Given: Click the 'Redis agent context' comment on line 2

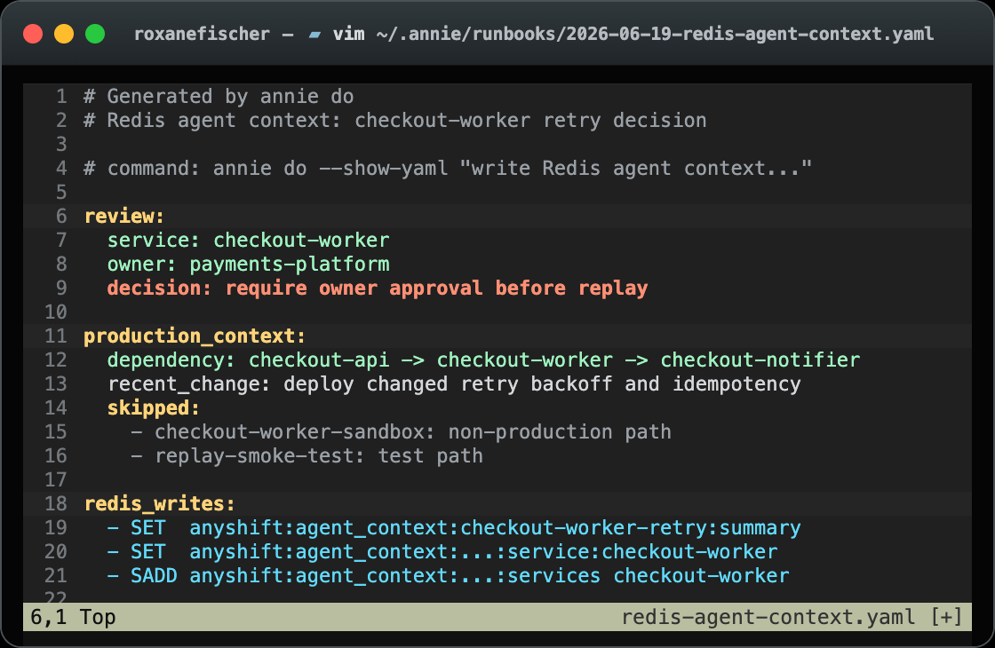Looking at the screenshot, I should coord(394,121).
